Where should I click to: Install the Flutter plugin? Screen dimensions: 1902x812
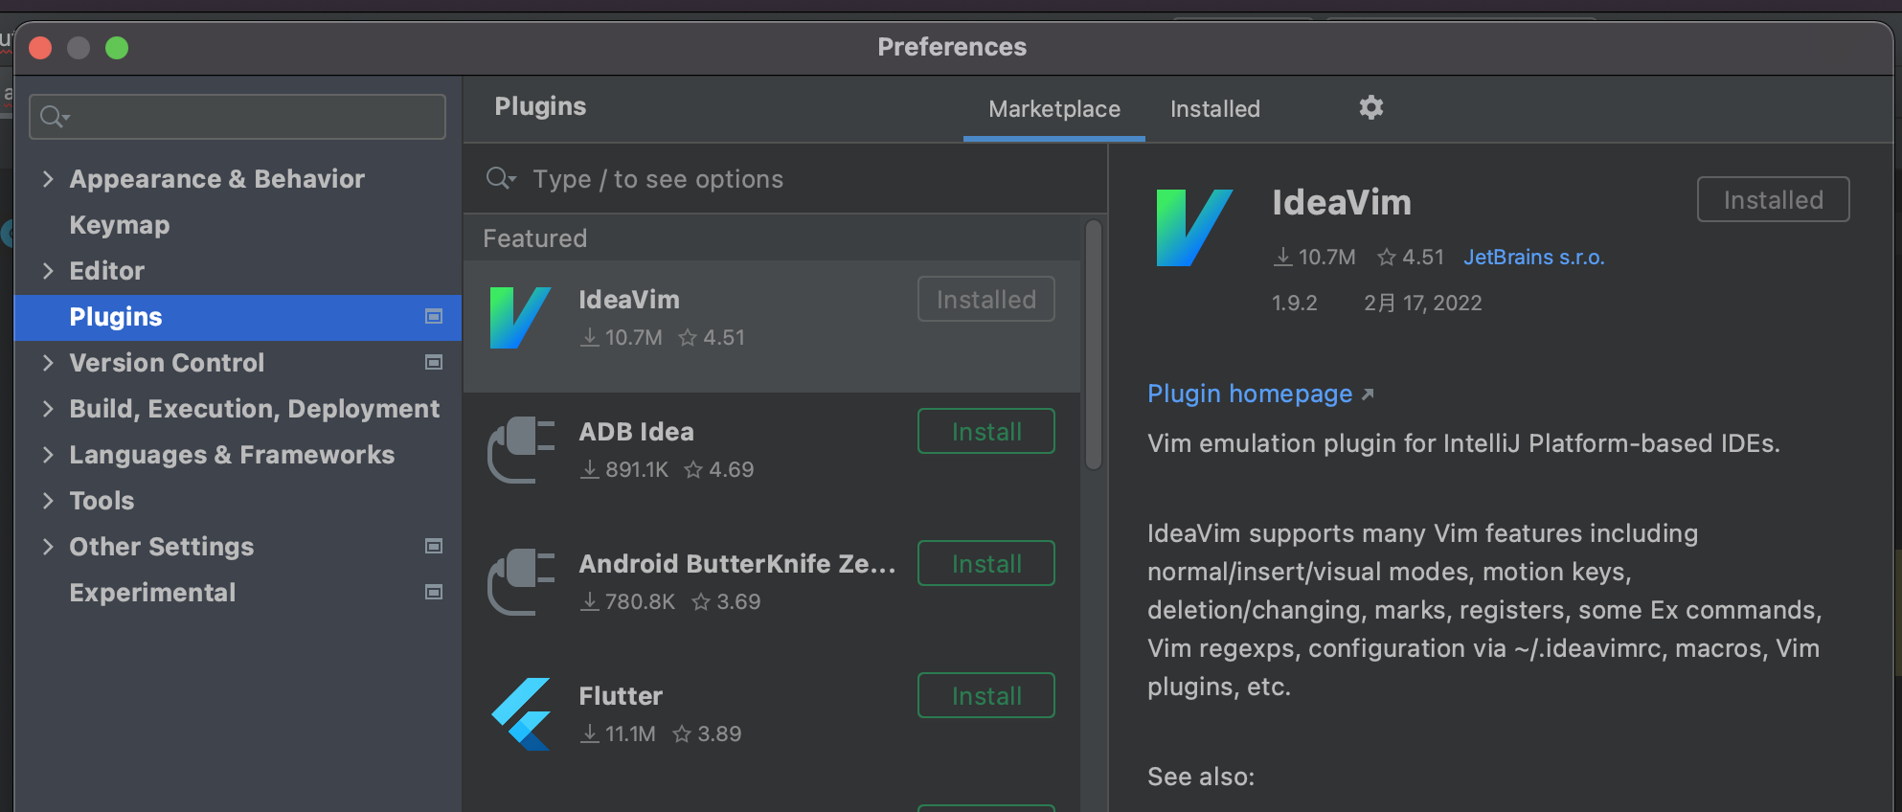tap(985, 696)
